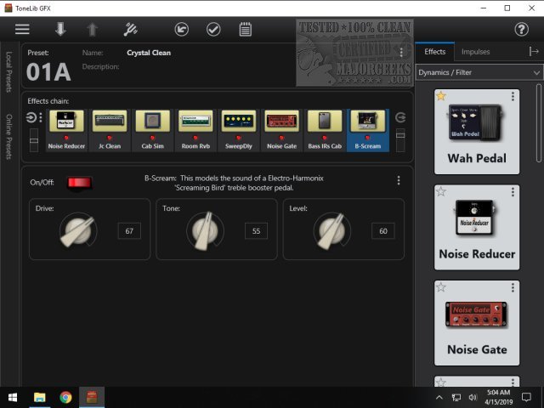Expand the Dynamics / Filter category dropdown
The width and height of the screenshot is (544, 408).
(479, 72)
